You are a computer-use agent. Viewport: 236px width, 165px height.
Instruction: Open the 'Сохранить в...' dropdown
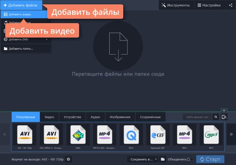click(143, 159)
